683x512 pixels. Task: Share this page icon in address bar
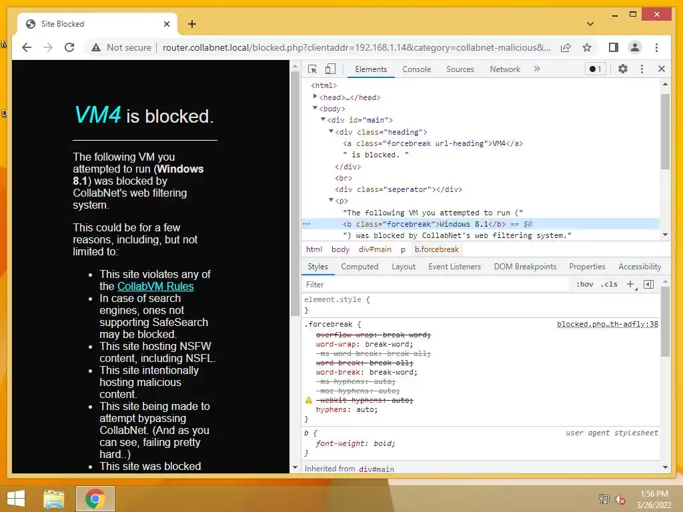[x=566, y=47]
